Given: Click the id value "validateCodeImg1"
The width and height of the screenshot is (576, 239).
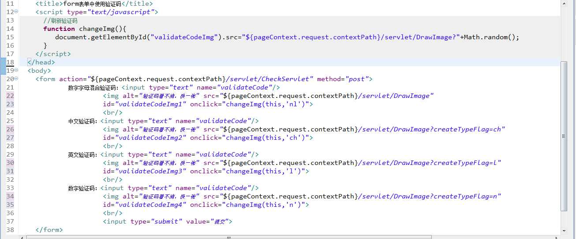Looking at the screenshot, I should (x=151, y=104).
